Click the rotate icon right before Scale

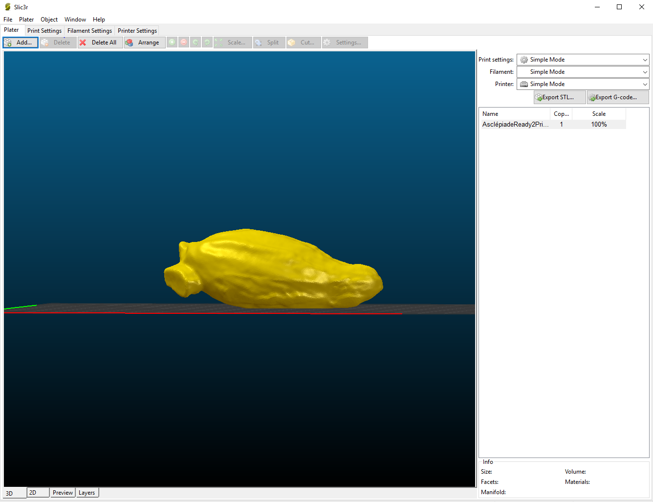207,43
